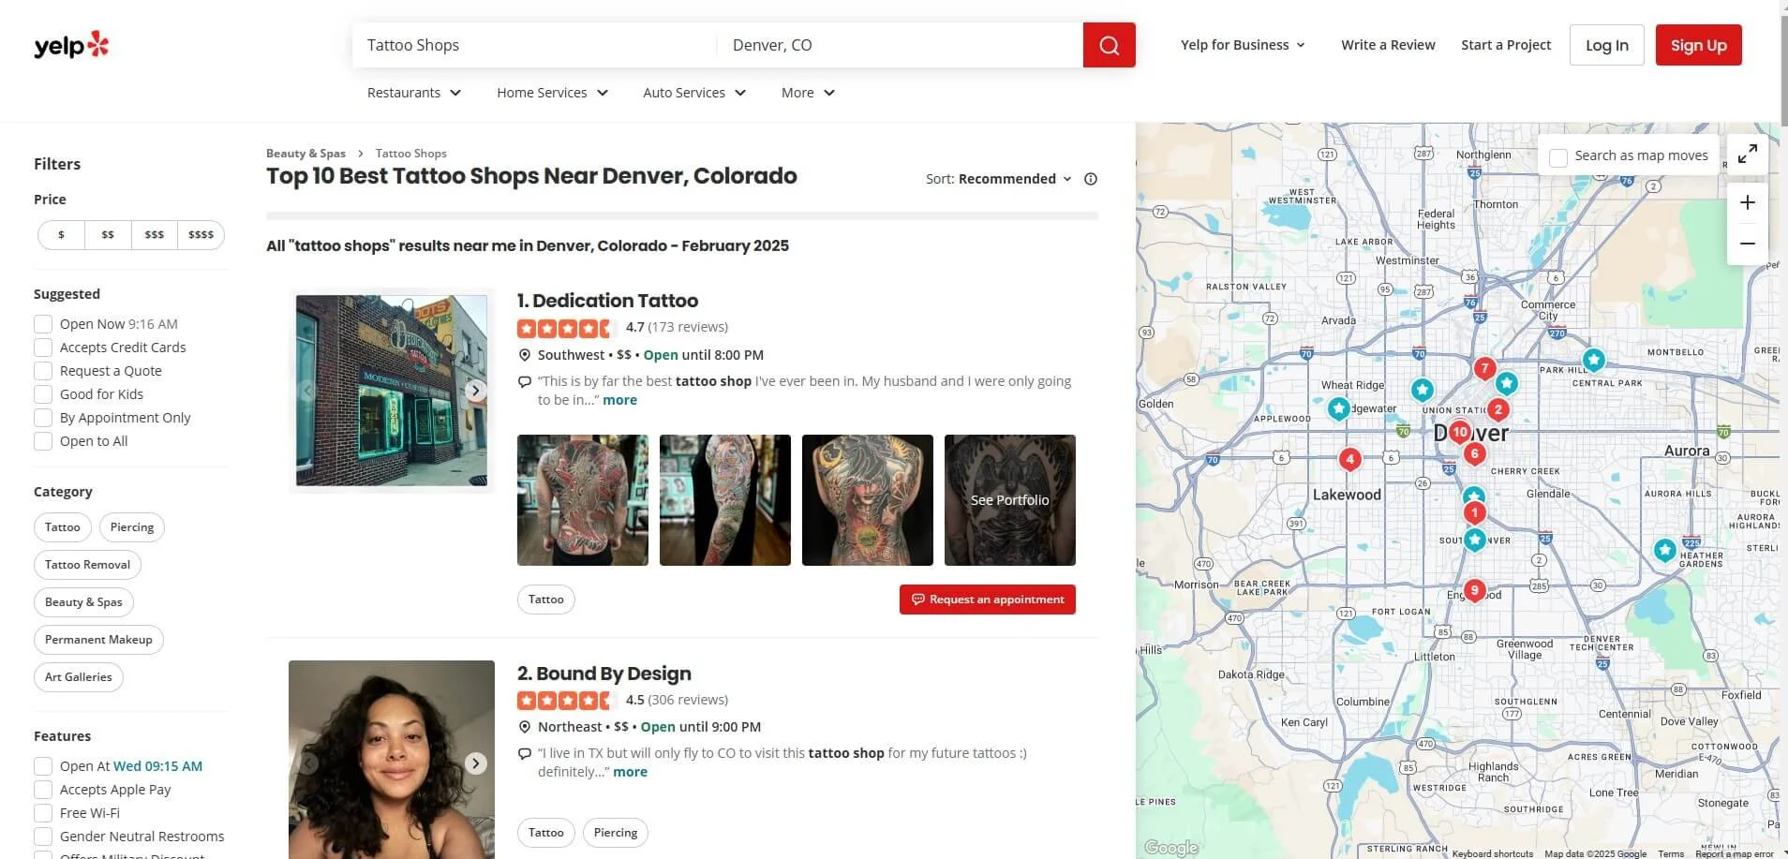
Task: Zoom into the map using the plus icon
Action: pyautogui.click(x=1747, y=201)
